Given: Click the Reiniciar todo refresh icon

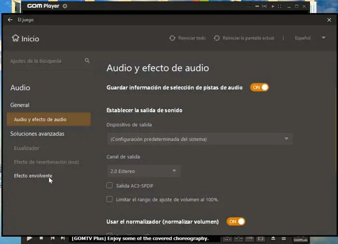Looking at the screenshot, I should coord(172,38).
